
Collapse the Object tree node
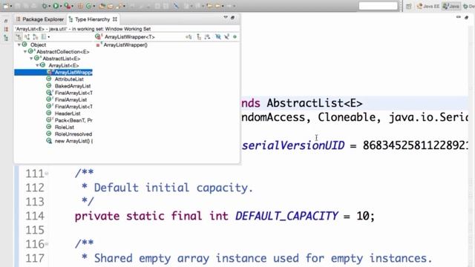click(x=19, y=44)
